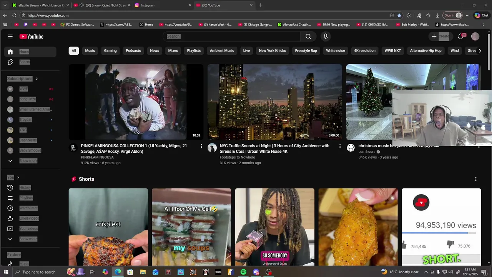Open Your videos in sidebar
The height and width of the screenshot is (277, 492).
pyautogui.click(x=30, y=229)
